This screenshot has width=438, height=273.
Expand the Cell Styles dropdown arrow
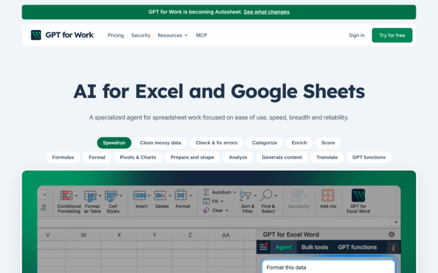click(121, 196)
